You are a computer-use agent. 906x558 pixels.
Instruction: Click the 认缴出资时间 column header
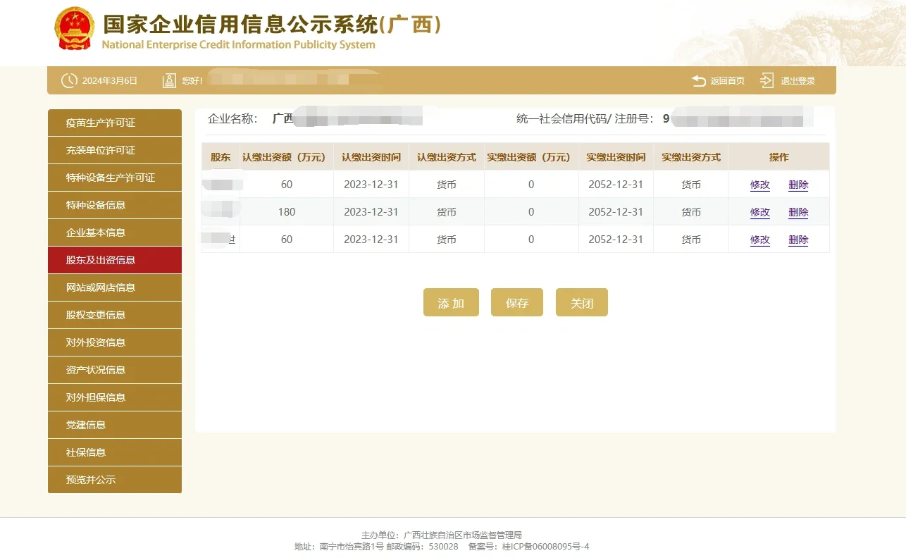[x=371, y=157]
